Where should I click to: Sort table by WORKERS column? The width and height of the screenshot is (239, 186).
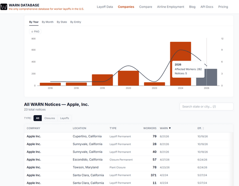[x=150, y=128]
